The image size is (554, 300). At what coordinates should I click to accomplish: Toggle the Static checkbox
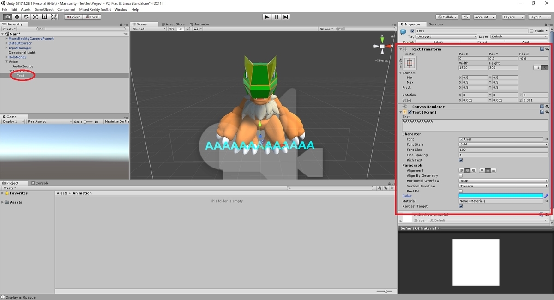(531, 31)
